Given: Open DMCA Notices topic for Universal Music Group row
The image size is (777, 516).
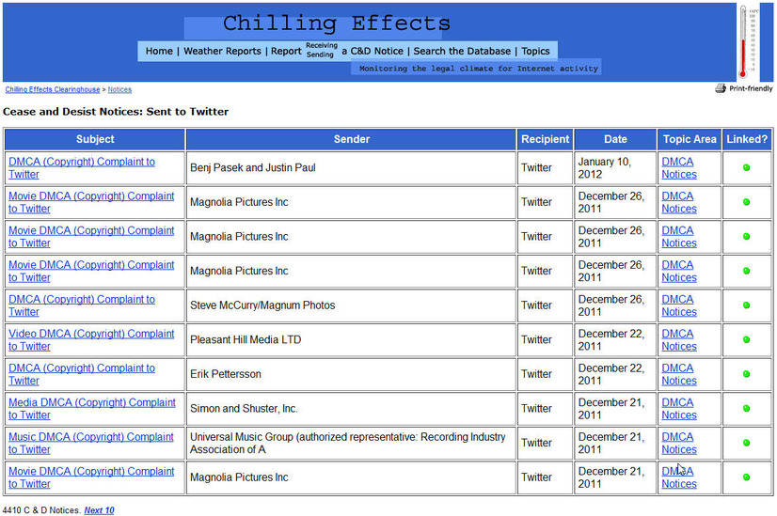Looking at the screenshot, I should coord(679,444).
